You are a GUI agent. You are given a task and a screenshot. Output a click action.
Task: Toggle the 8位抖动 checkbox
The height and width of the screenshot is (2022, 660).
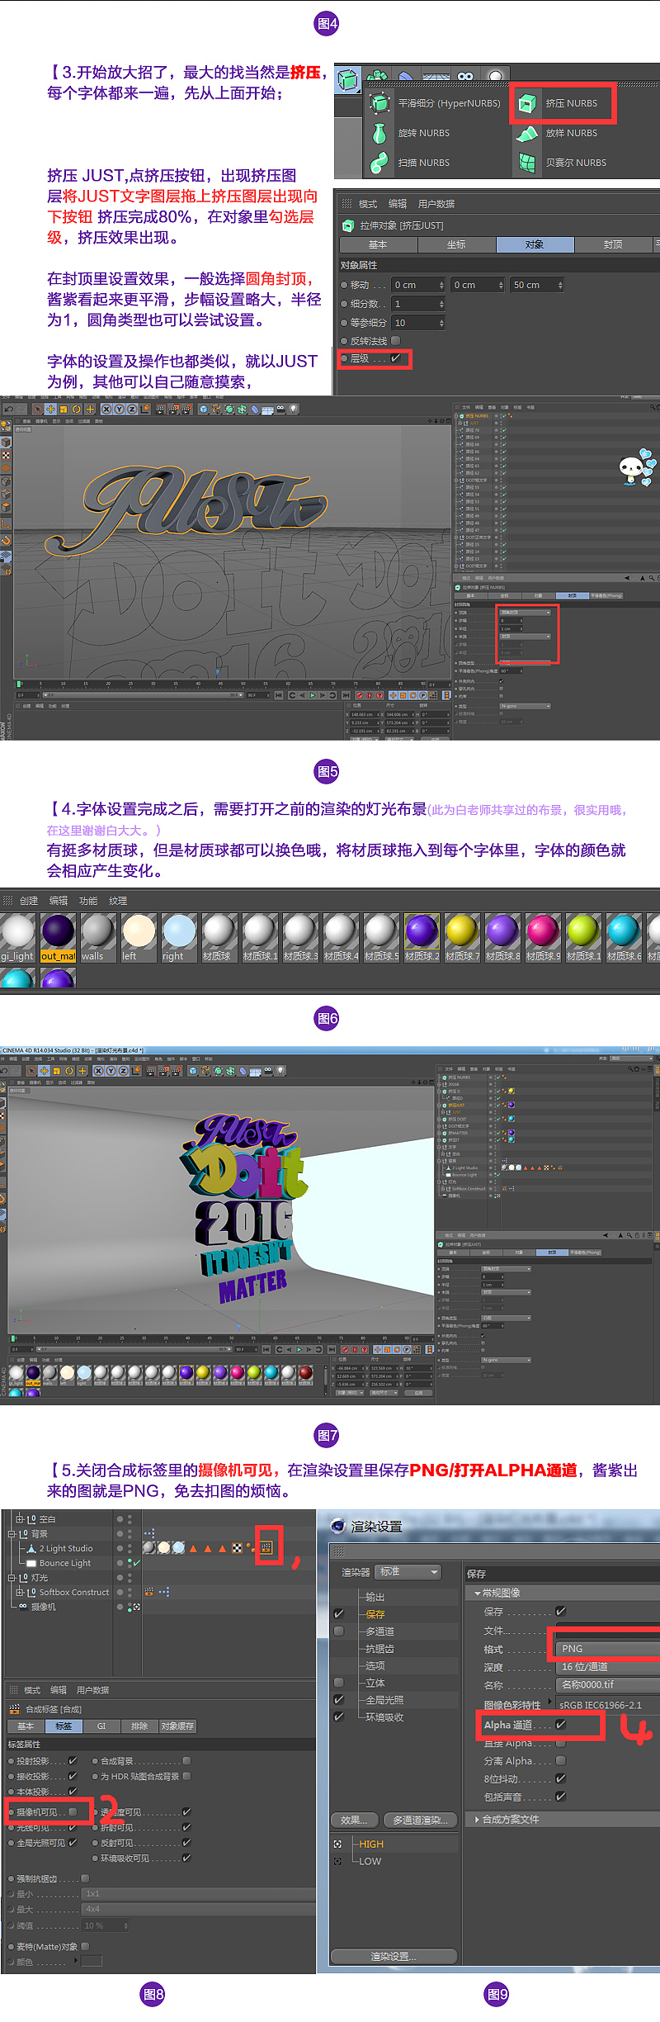(561, 1778)
